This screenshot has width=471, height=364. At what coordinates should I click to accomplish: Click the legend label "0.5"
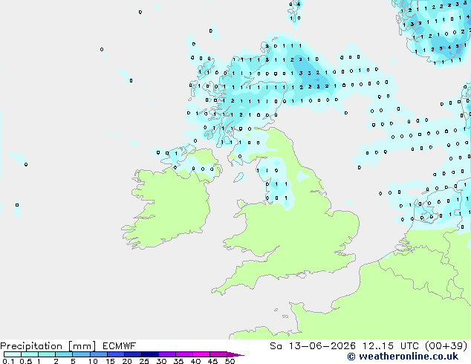(x=26, y=361)
